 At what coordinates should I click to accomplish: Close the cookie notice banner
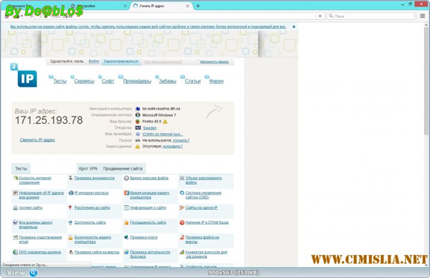pyautogui.click(x=294, y=27)
